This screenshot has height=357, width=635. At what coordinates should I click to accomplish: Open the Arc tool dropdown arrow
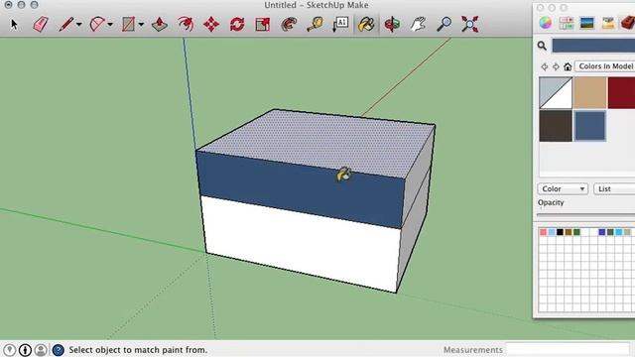(x=110, y=25)
